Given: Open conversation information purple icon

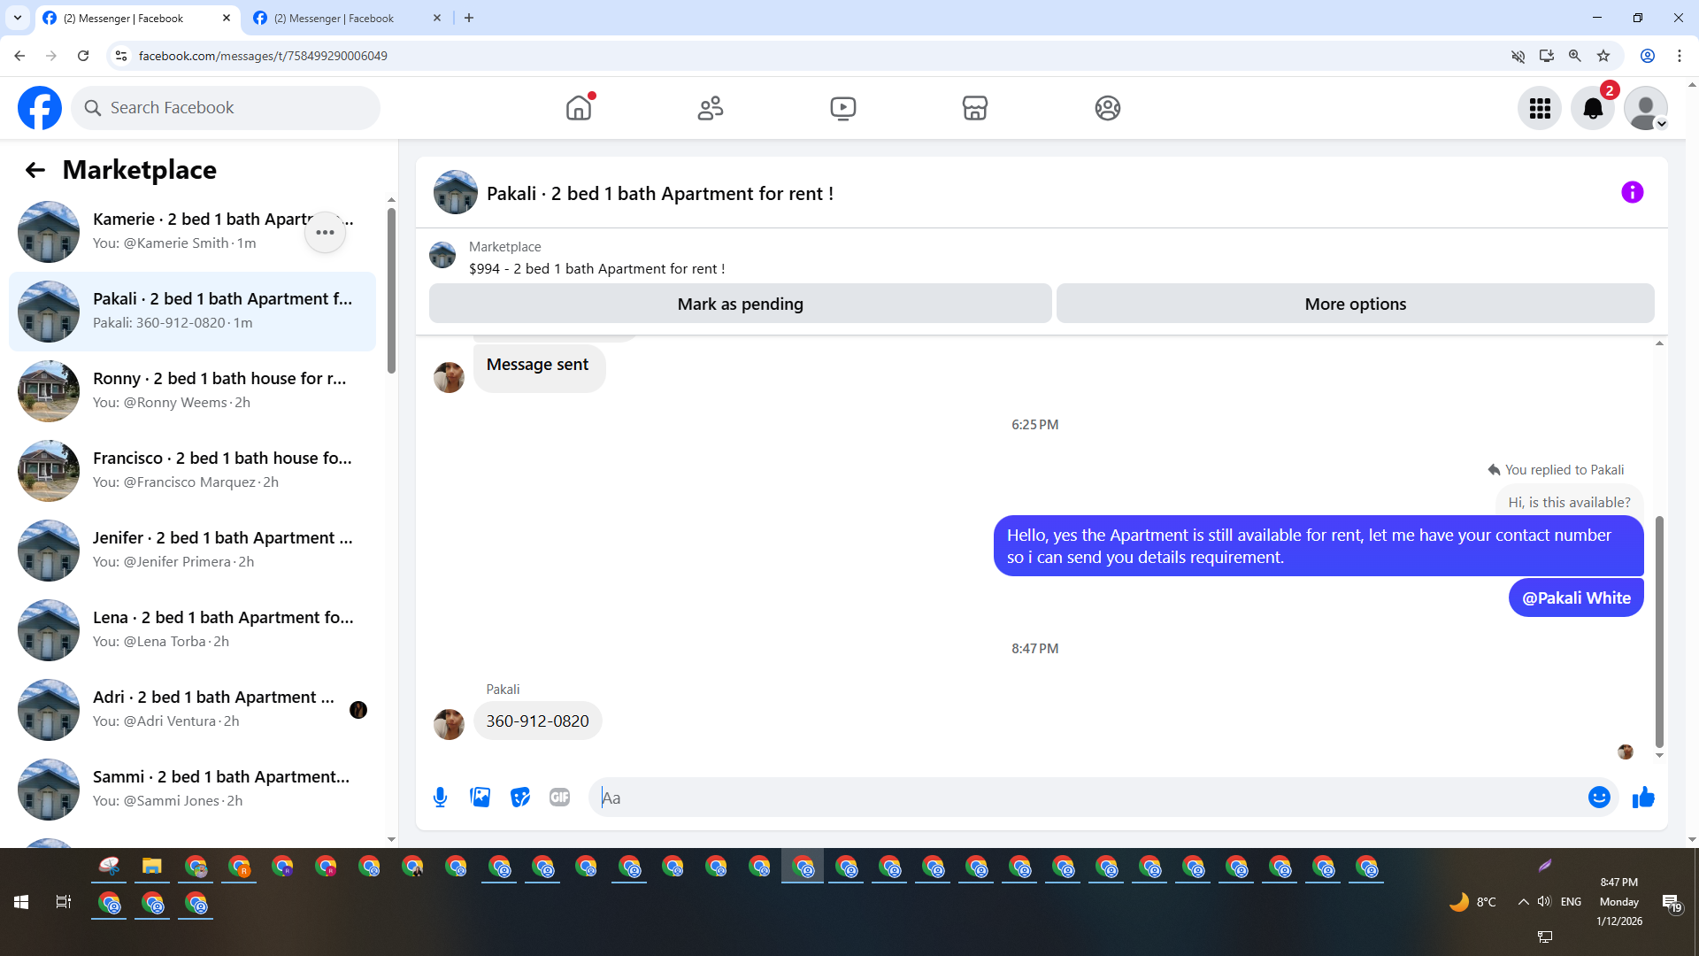Looking at the screenshot, I should 1632,192.
